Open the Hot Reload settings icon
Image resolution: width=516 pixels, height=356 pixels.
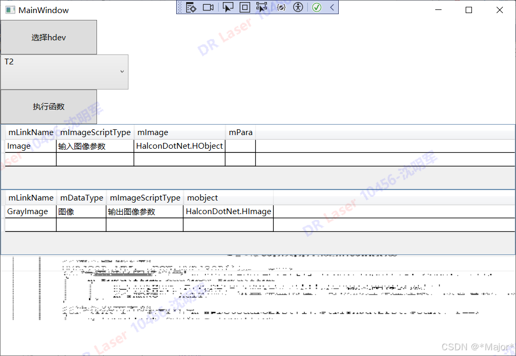281,7
